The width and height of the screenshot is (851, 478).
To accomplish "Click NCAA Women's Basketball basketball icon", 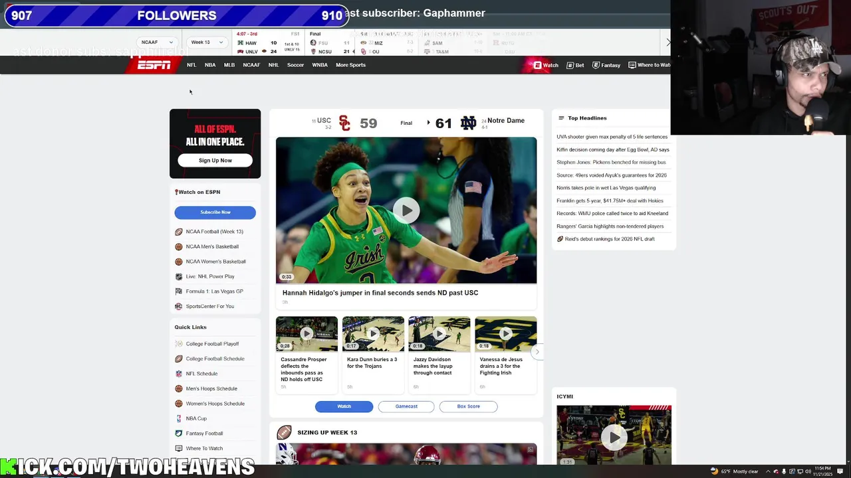I will pos(178,262).
